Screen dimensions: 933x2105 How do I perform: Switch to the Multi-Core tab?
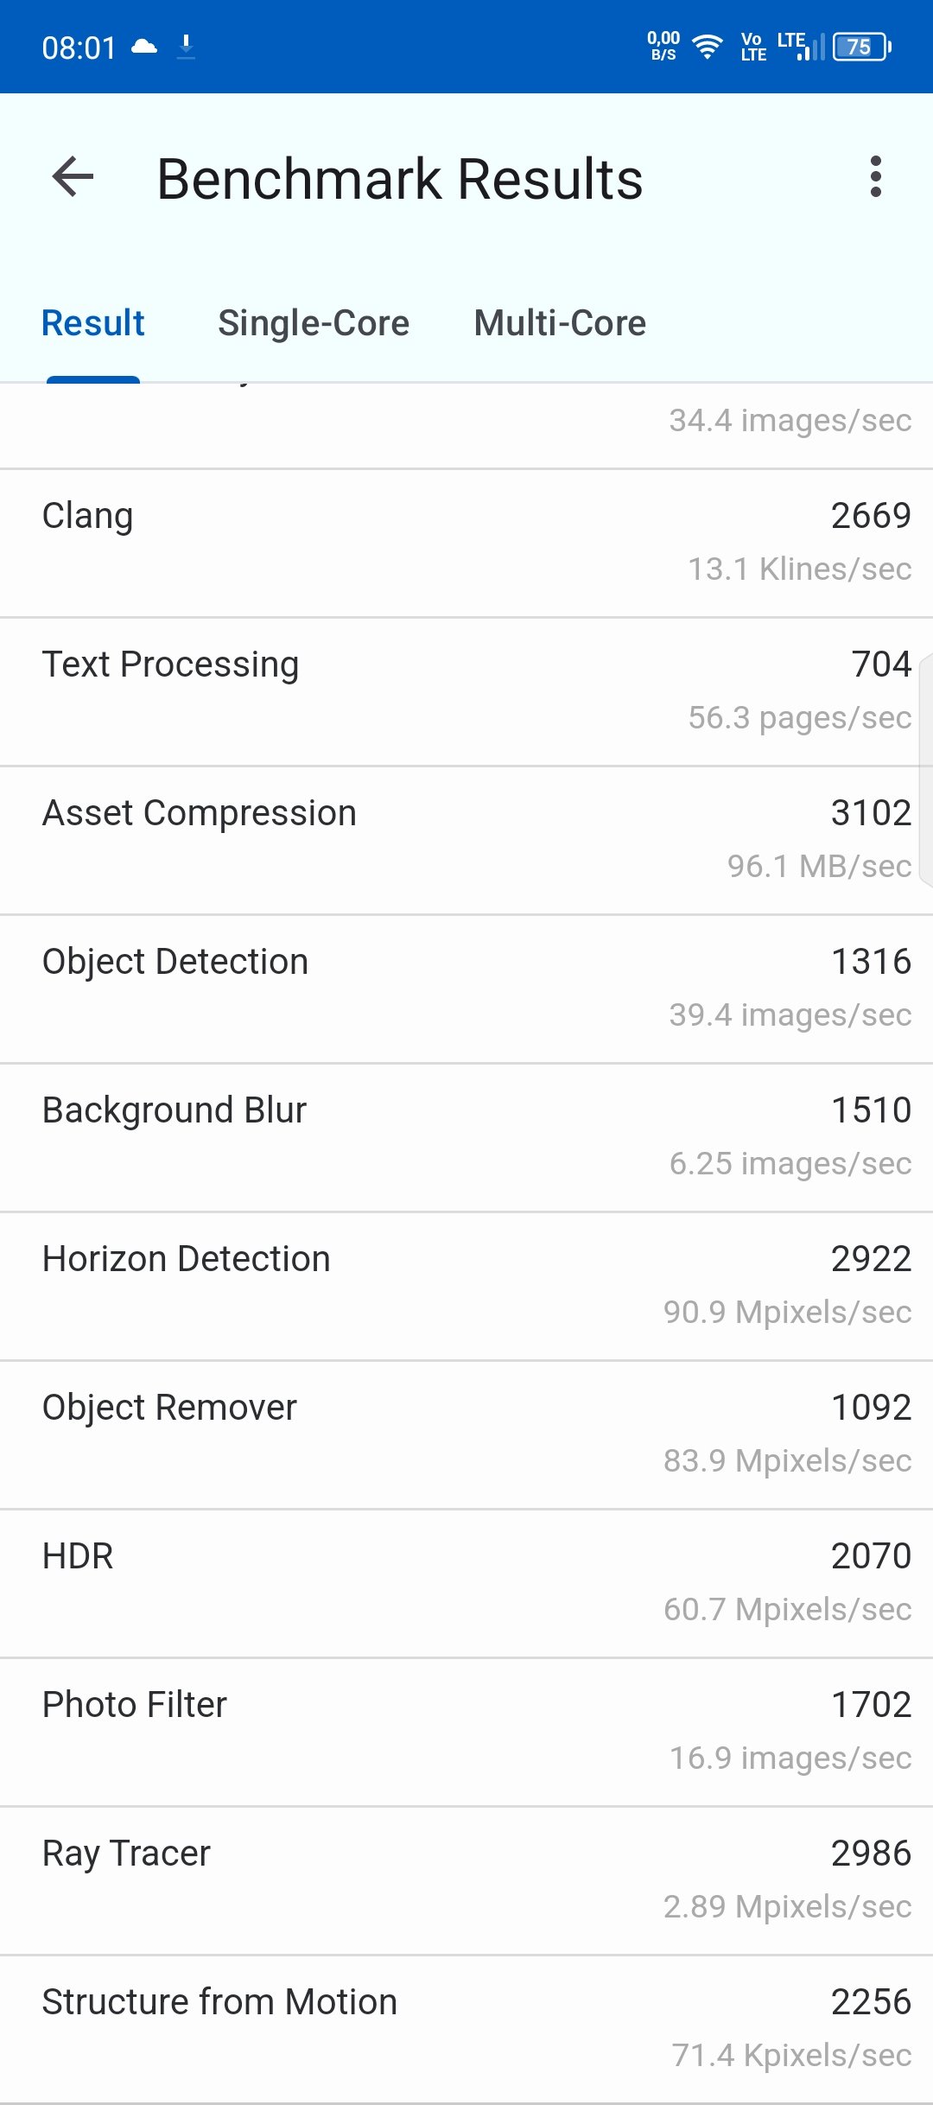[560, 323]
